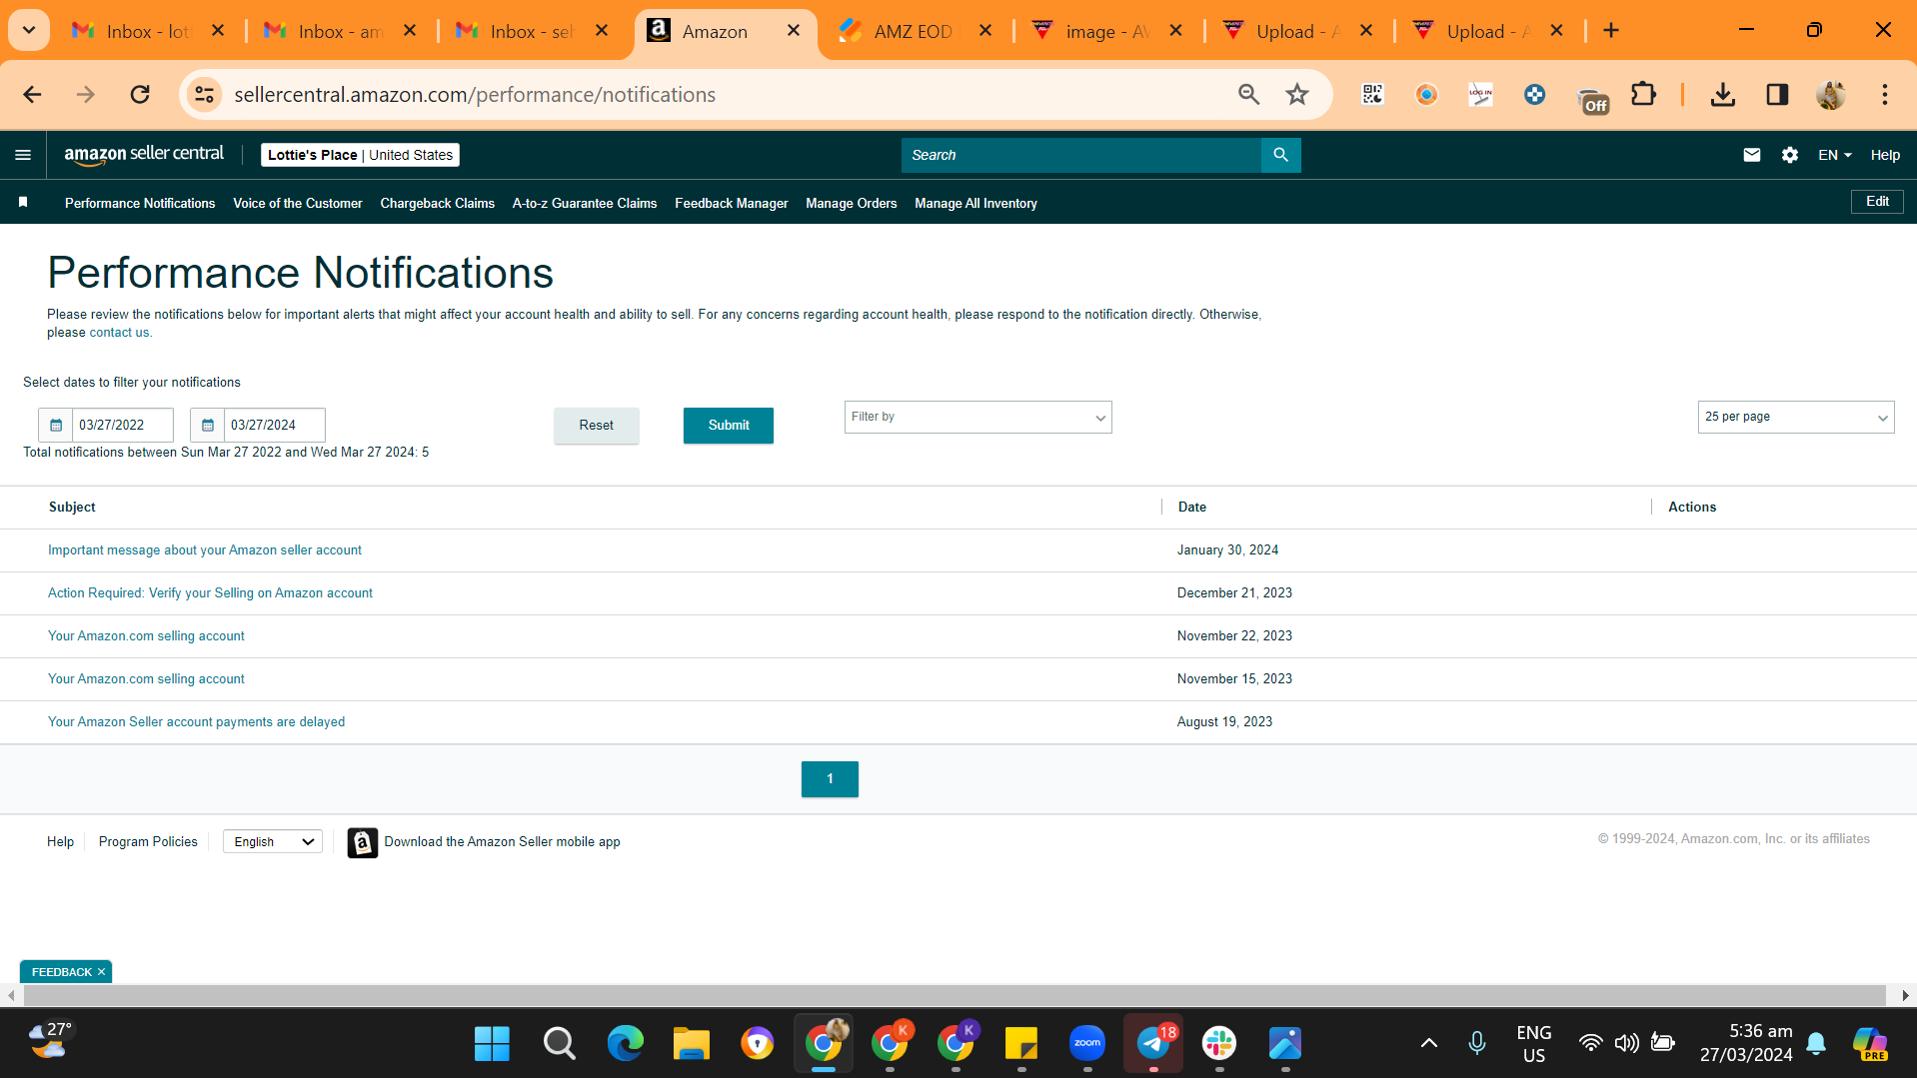Image resolution: width=1917 pixels, height=1078 pixels.
Task: Click the QR code extension icon
Action: point(1372,95)
